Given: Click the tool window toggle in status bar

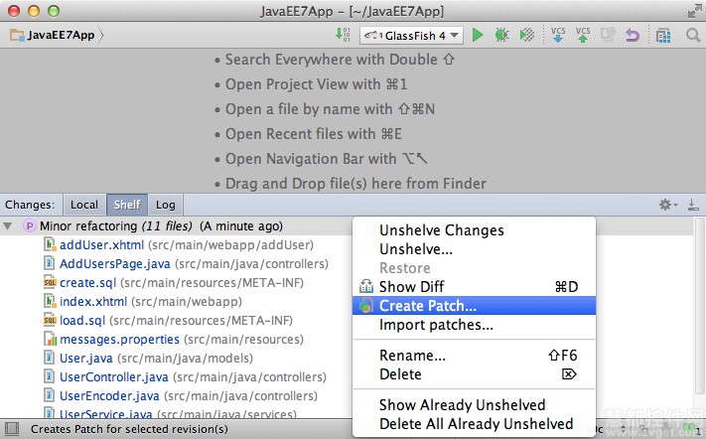Looking at the screenshot, I should (11, 428).
